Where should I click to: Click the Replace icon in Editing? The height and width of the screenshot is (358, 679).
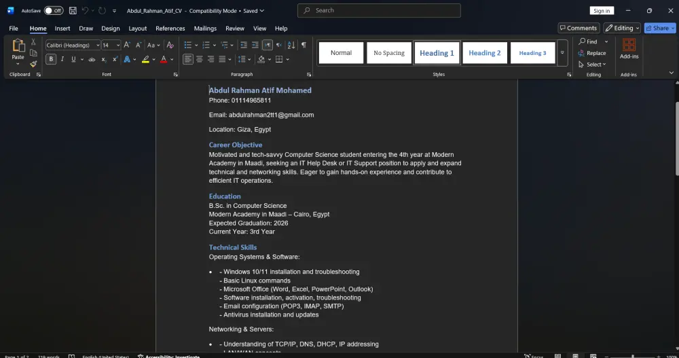582,53
